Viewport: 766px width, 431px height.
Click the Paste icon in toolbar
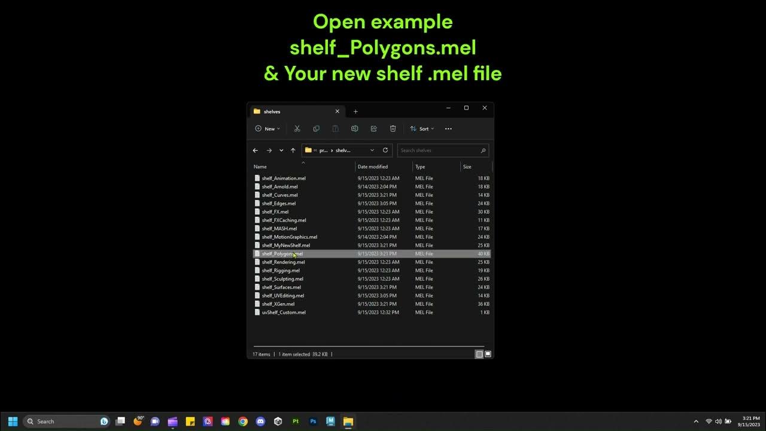pyautogui.click(x=335, y=129)
